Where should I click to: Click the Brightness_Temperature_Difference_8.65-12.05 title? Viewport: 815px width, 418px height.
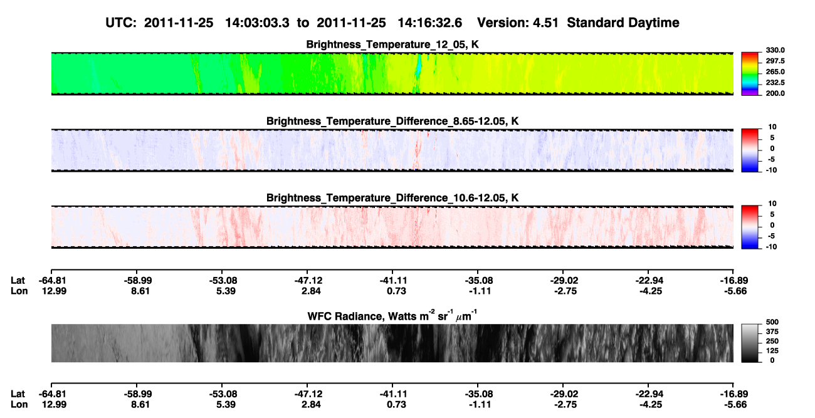pyautogui.click(x=392, y=121)
